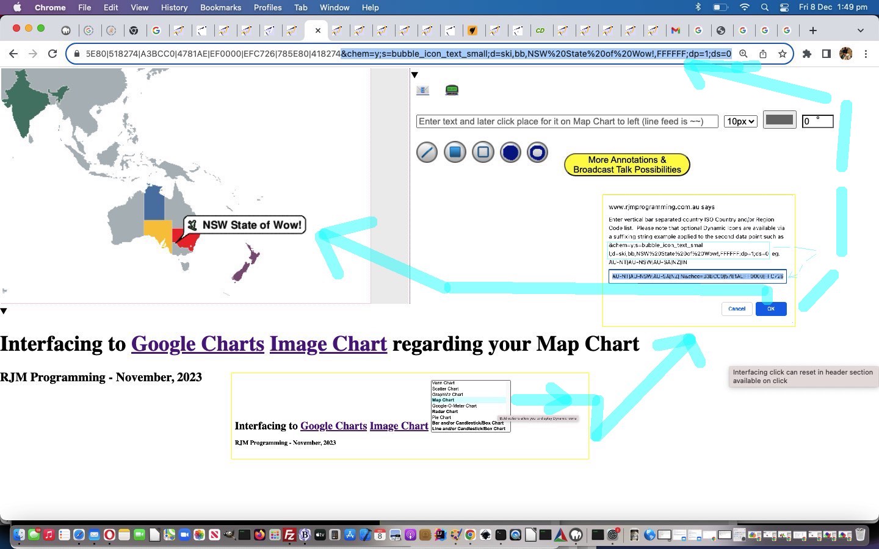The width and height of the screenshot is (879, 549).
Task: Reload the current page
Action: click(x=52, y=54)
